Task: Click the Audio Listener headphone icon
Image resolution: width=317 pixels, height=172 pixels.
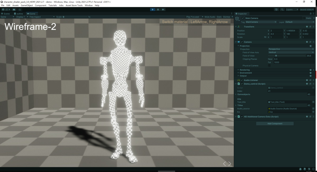Action: [x=239, y=80]
